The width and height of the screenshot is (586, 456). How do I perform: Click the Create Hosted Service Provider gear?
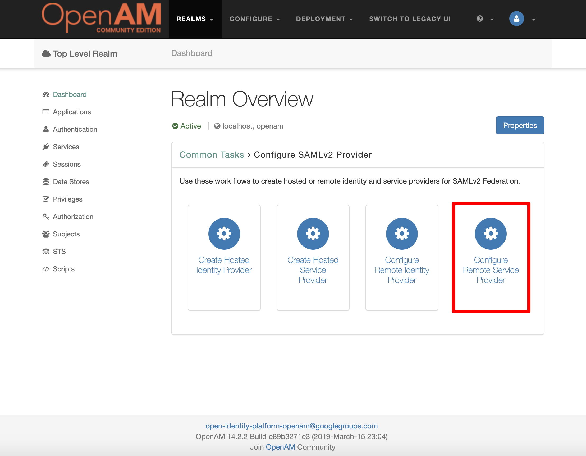(313, 234)
